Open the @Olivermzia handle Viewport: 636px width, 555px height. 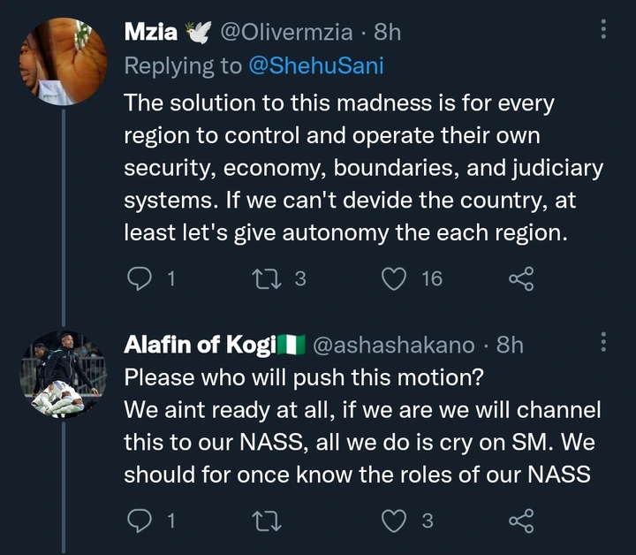point(288,33)
